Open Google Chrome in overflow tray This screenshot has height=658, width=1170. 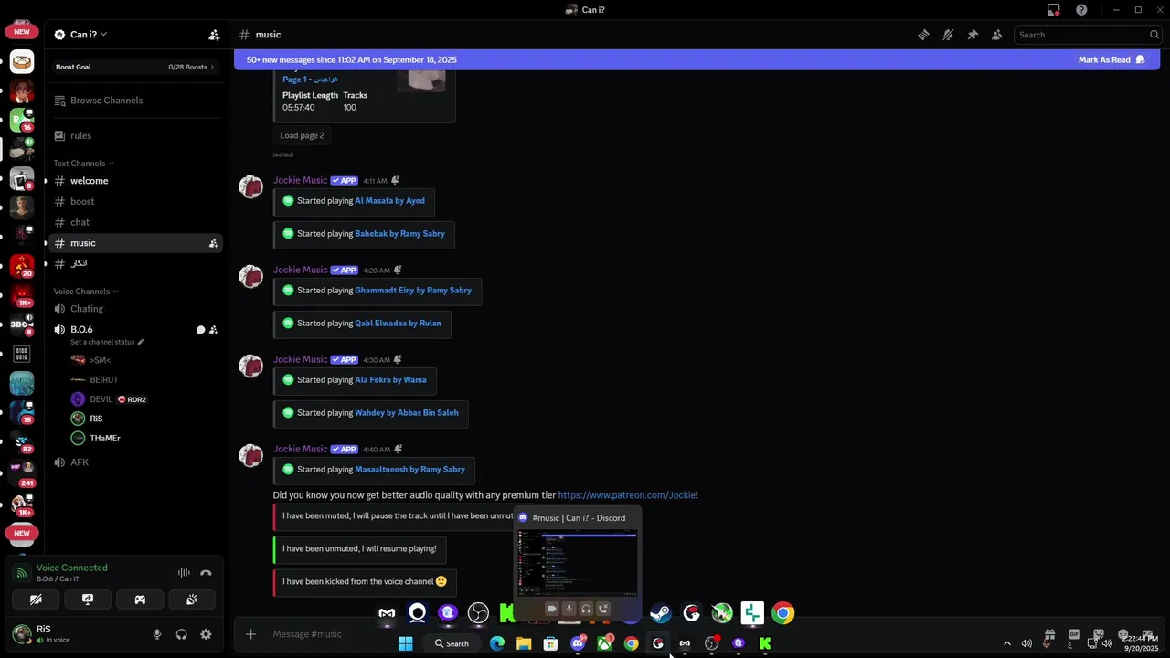(782, 613)
